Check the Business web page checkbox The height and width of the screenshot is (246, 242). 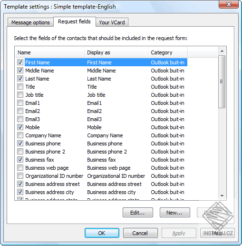(20, 168)
